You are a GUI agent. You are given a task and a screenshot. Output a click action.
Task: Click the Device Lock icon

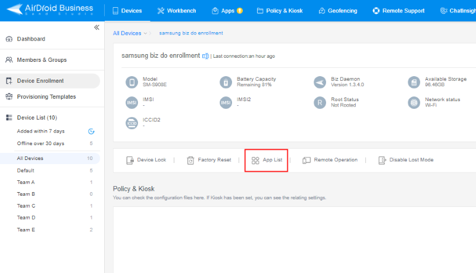pos(130,160)
